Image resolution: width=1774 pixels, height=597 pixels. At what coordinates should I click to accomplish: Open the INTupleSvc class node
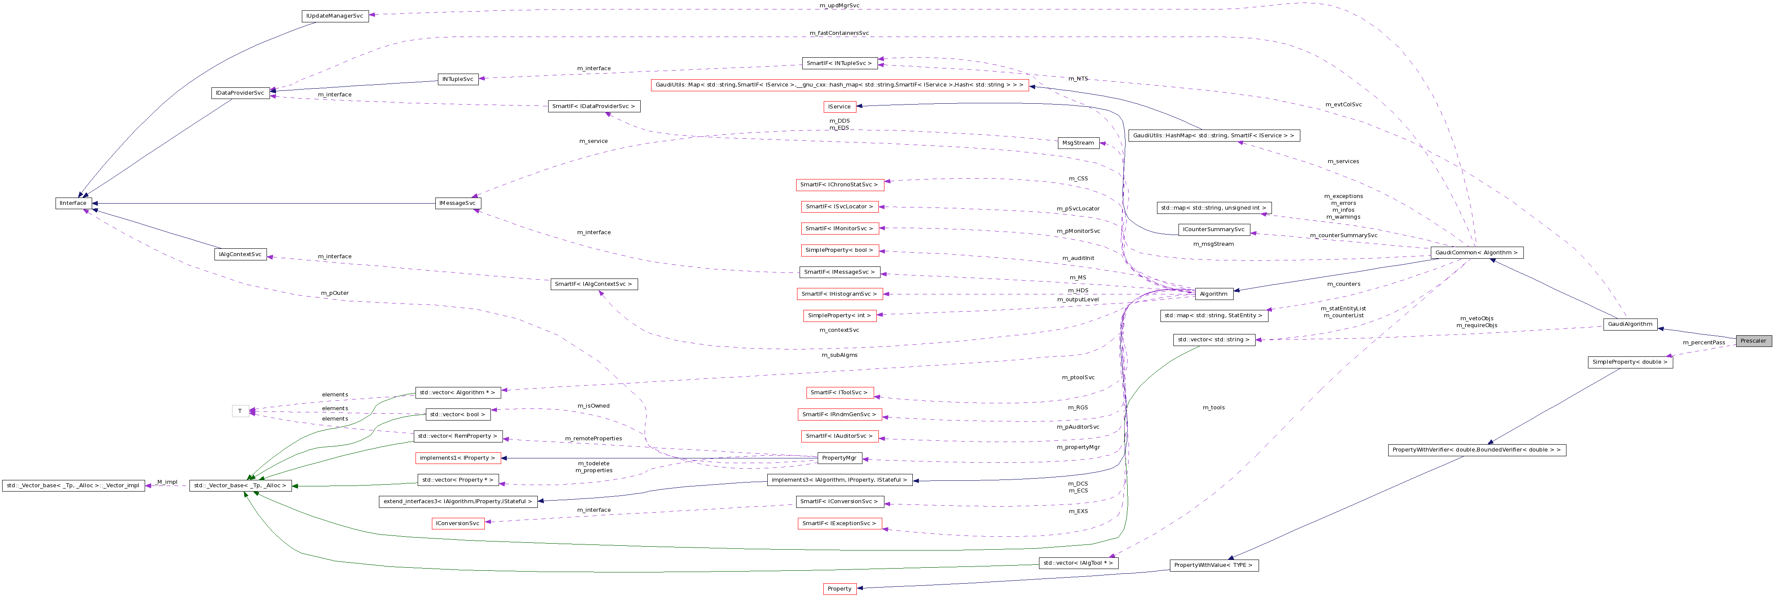click(458, 78)
